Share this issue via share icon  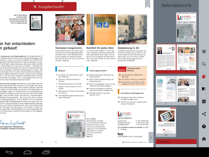click(x=204, y=114)
